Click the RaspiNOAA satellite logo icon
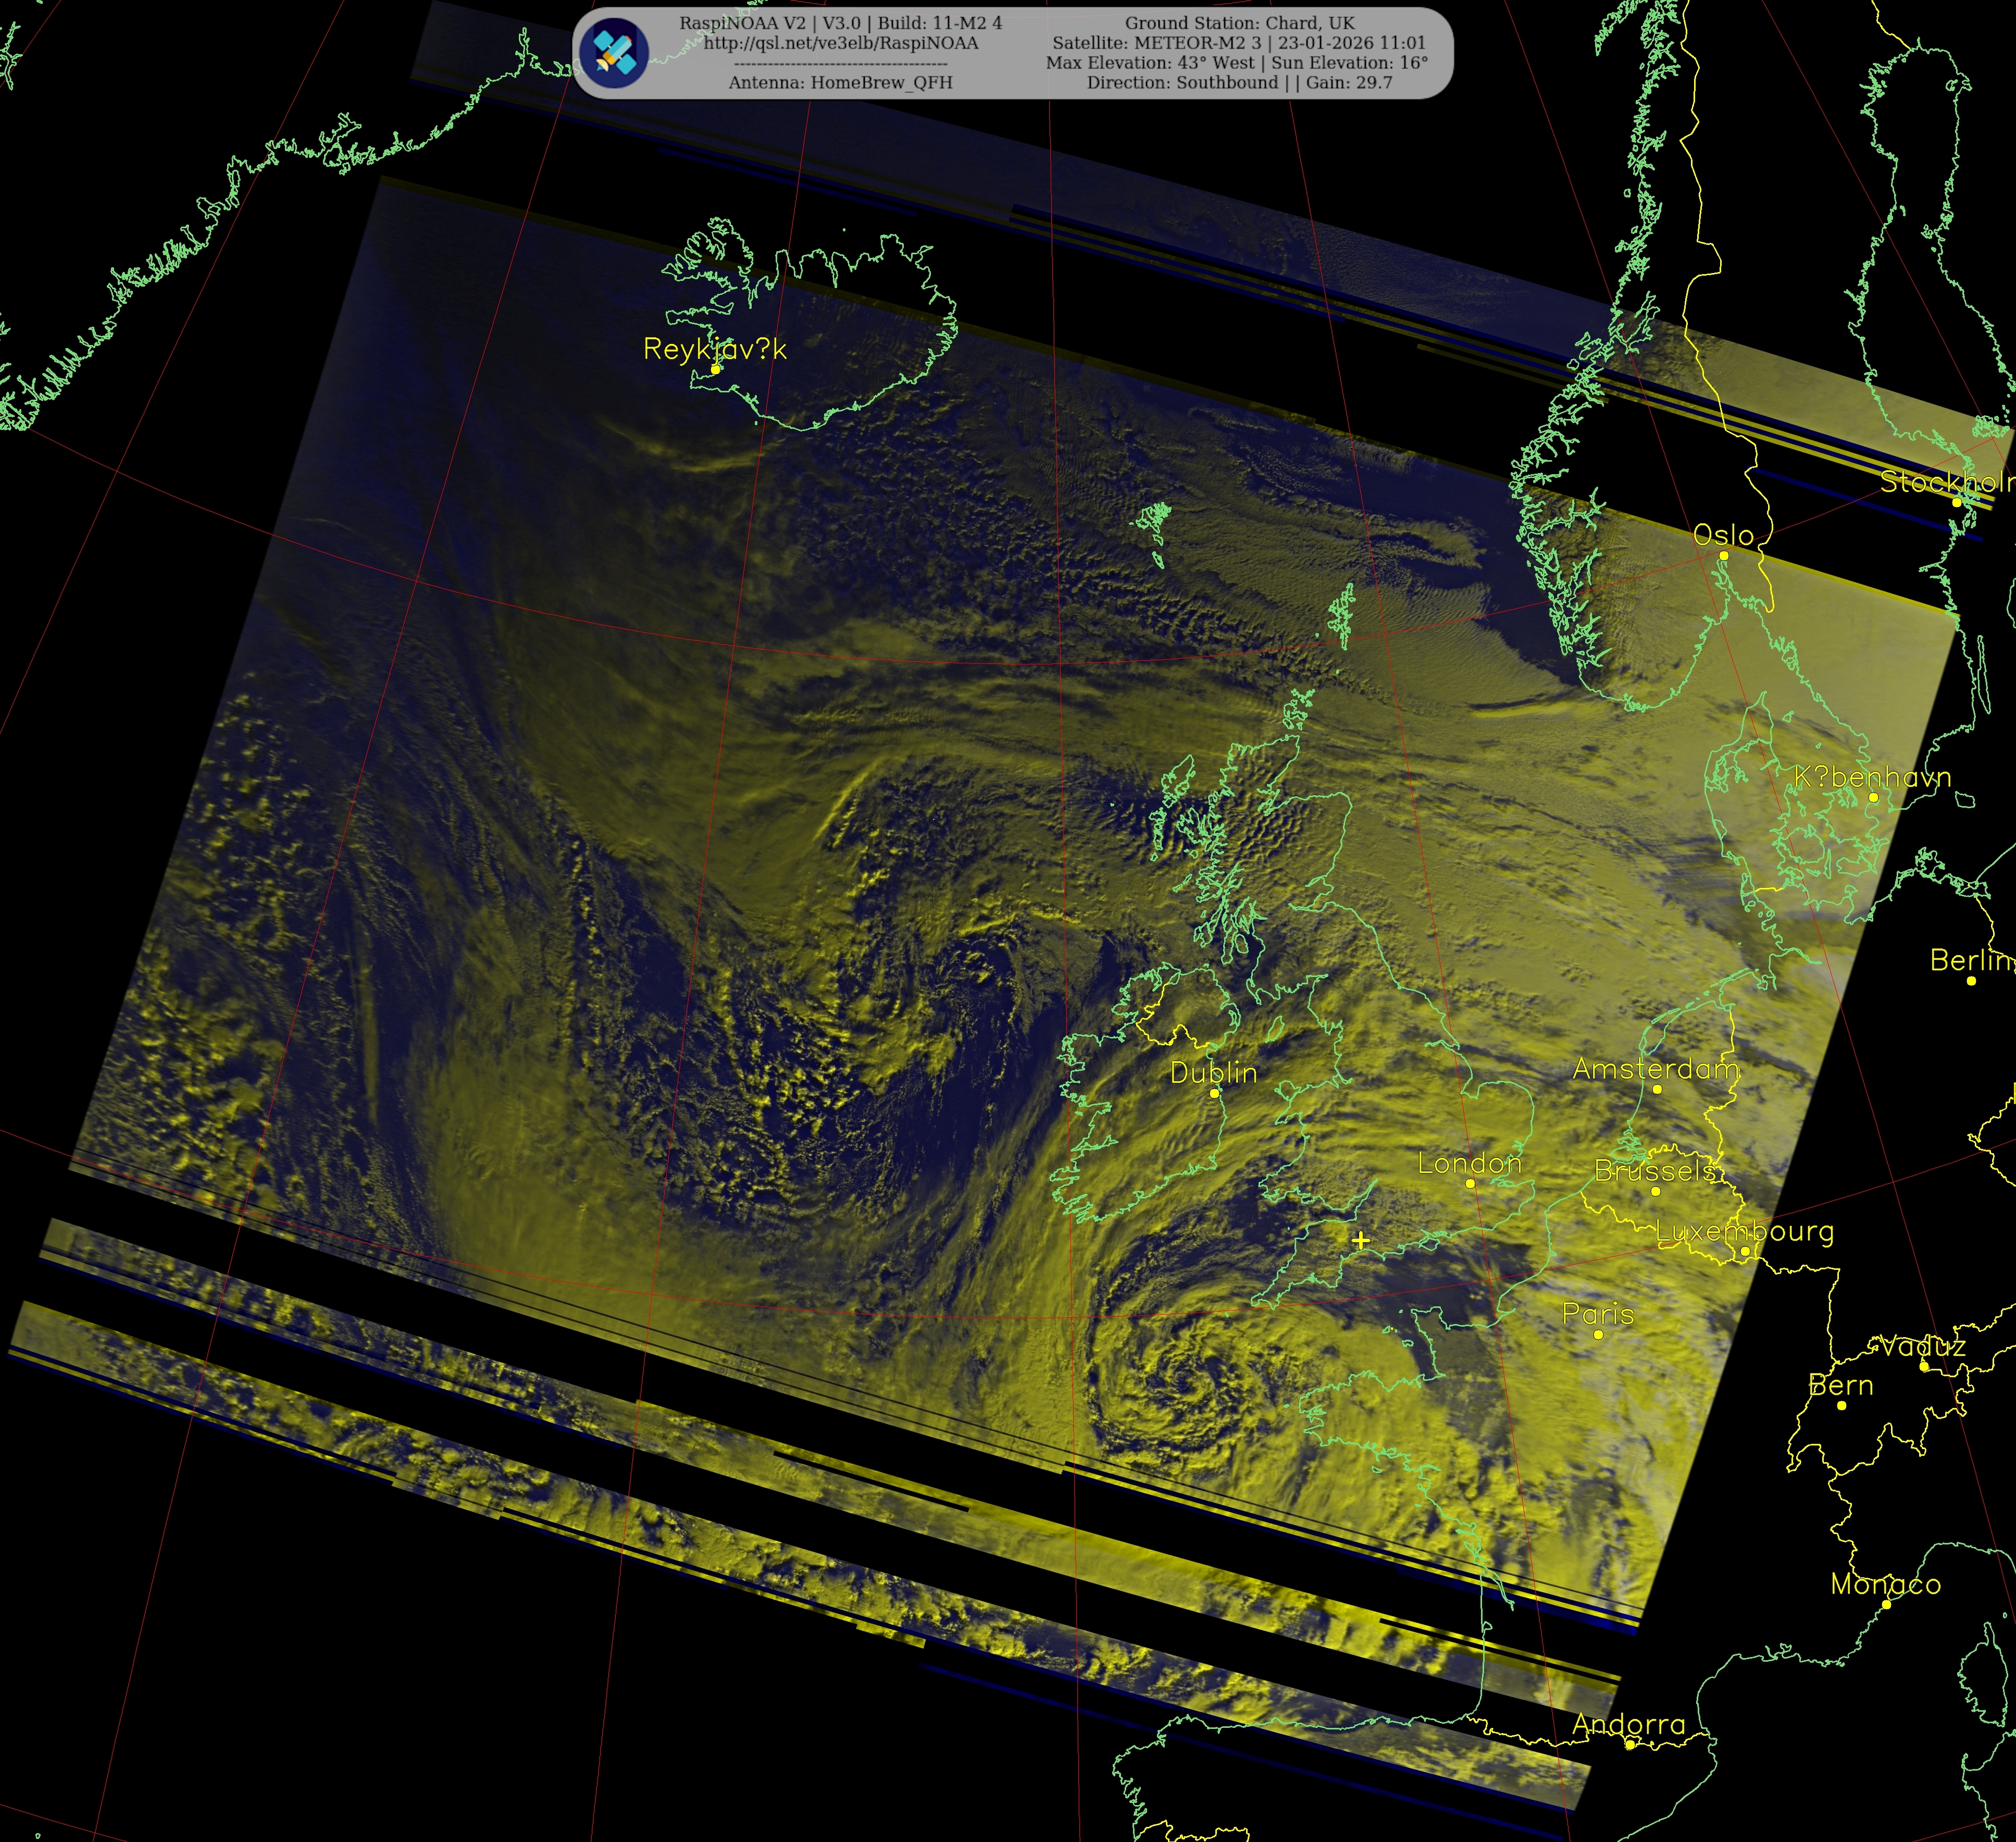The width and height of the screenshot is (2016, 1842). tap(615, 53)
